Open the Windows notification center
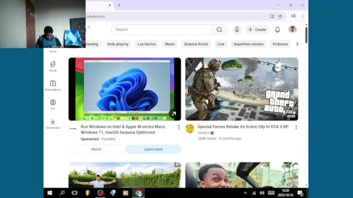 point(300,193)
